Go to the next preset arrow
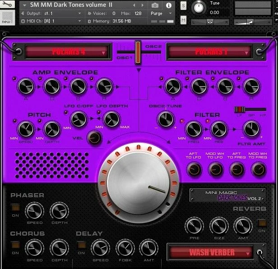The image size is (278, 269). [x=142, y=5]
